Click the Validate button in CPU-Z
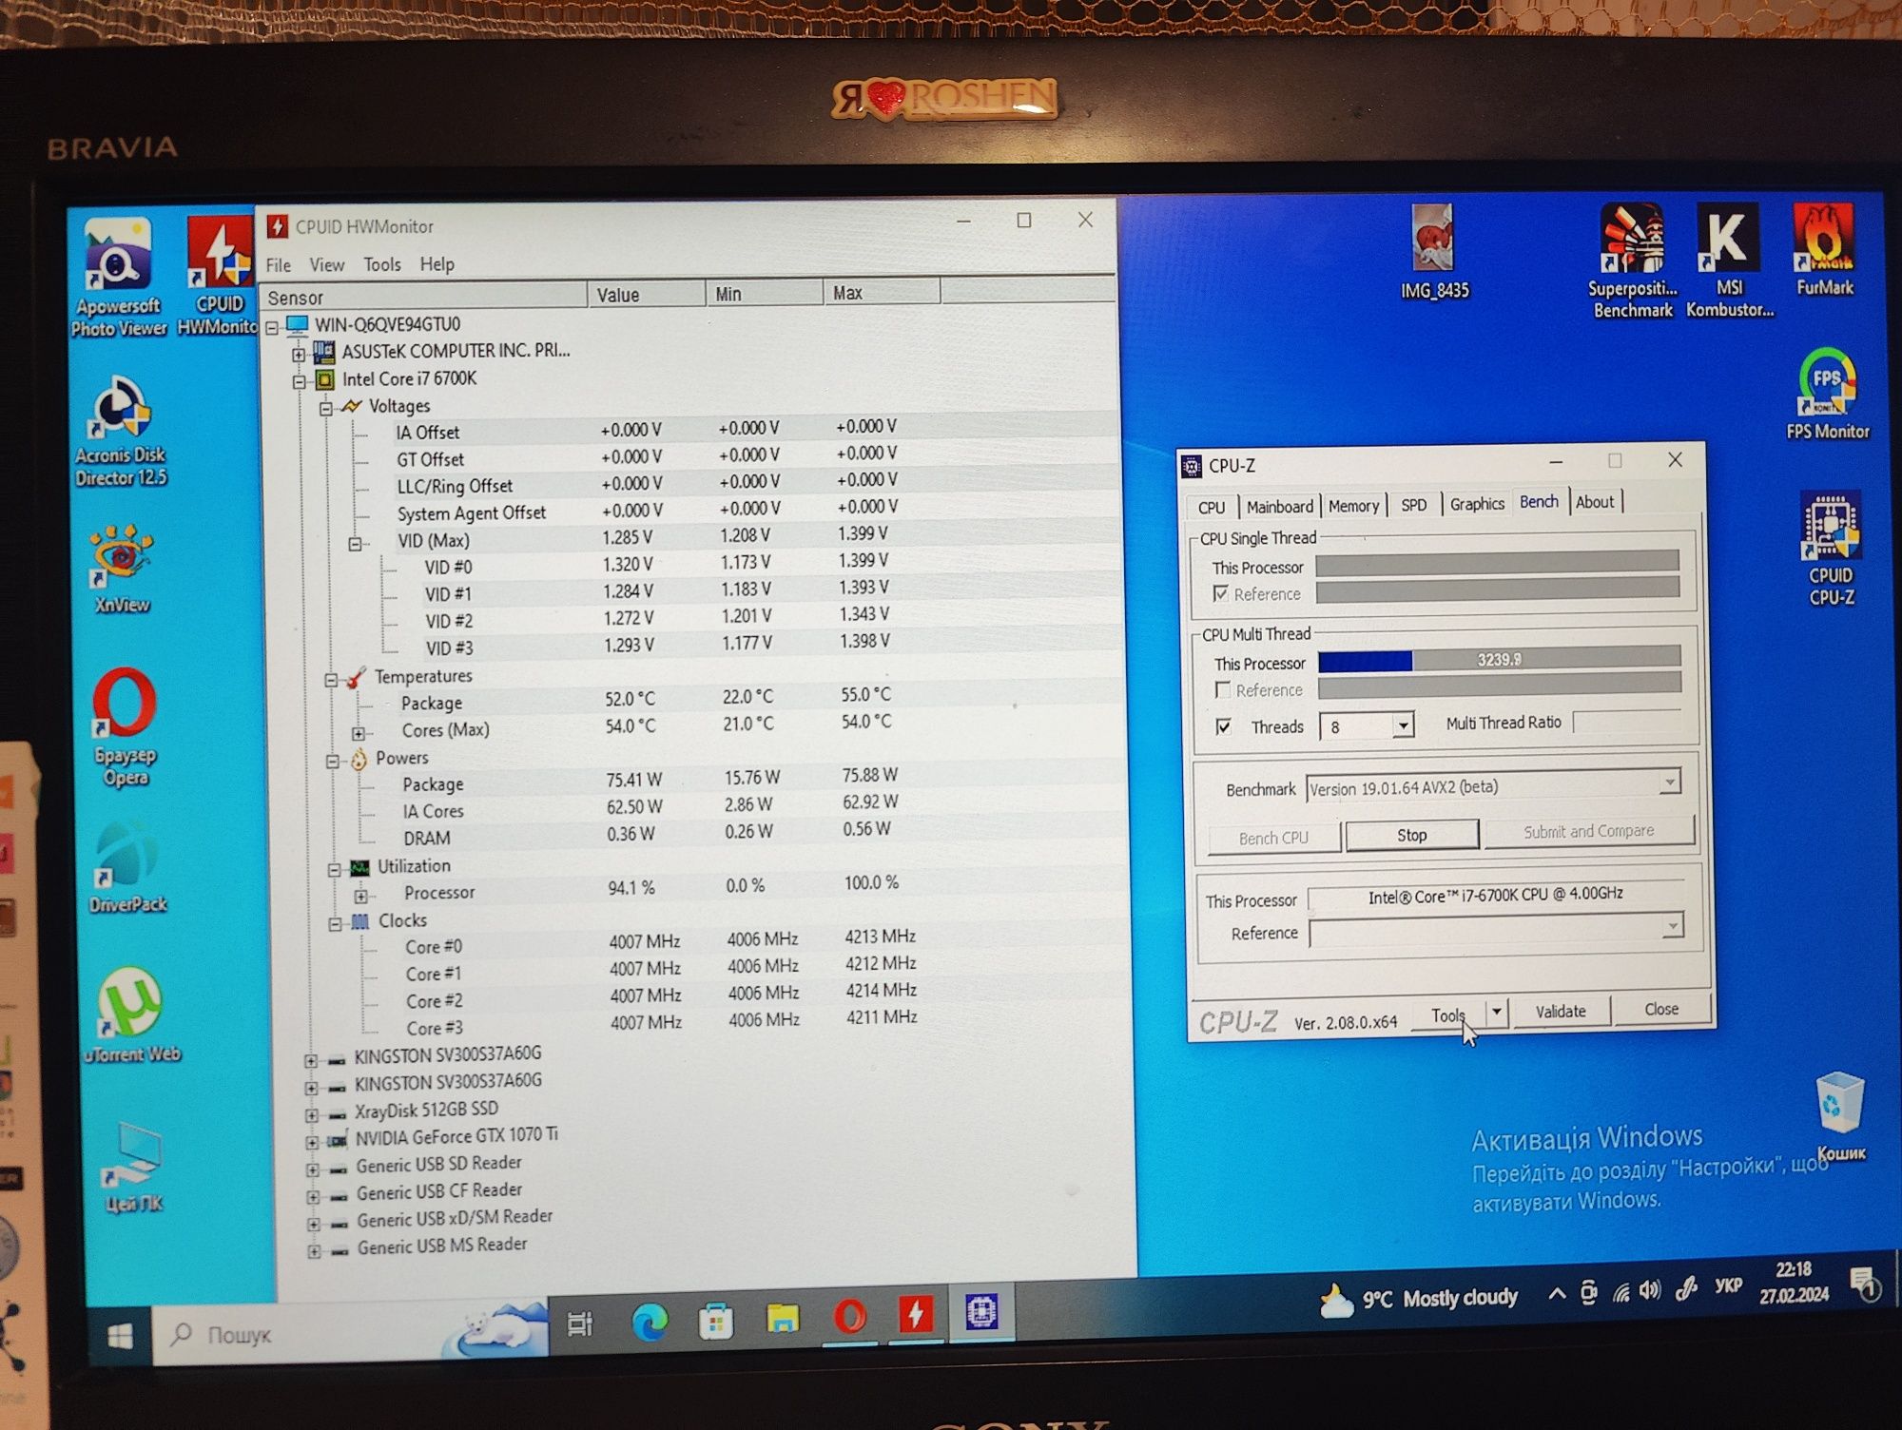The height and width of the screenshot is (1430, 1902). coord(1561,1011)
